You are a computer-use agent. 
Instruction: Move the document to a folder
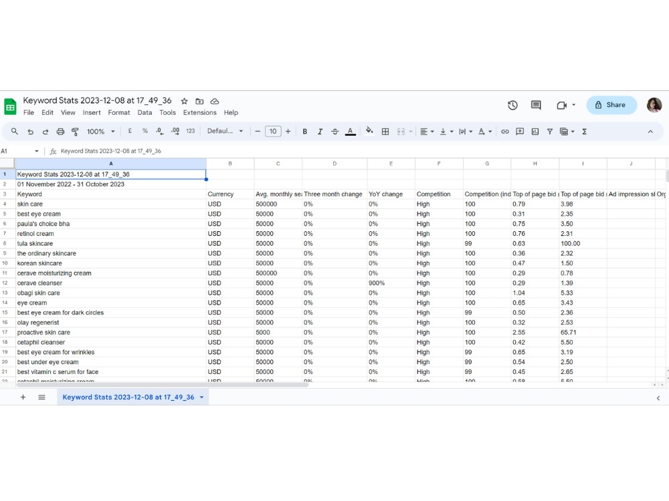(x=199, y=101)
